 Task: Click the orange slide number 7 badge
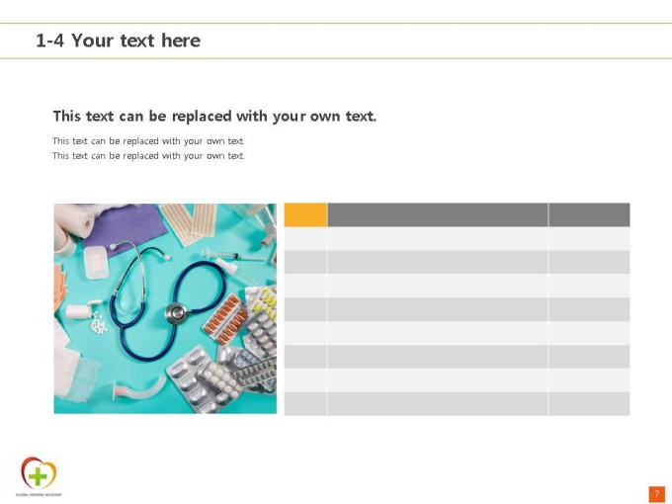coord(656,494)
